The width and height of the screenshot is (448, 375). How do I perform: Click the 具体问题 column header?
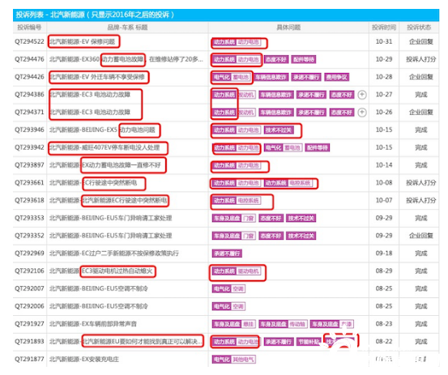288,28
